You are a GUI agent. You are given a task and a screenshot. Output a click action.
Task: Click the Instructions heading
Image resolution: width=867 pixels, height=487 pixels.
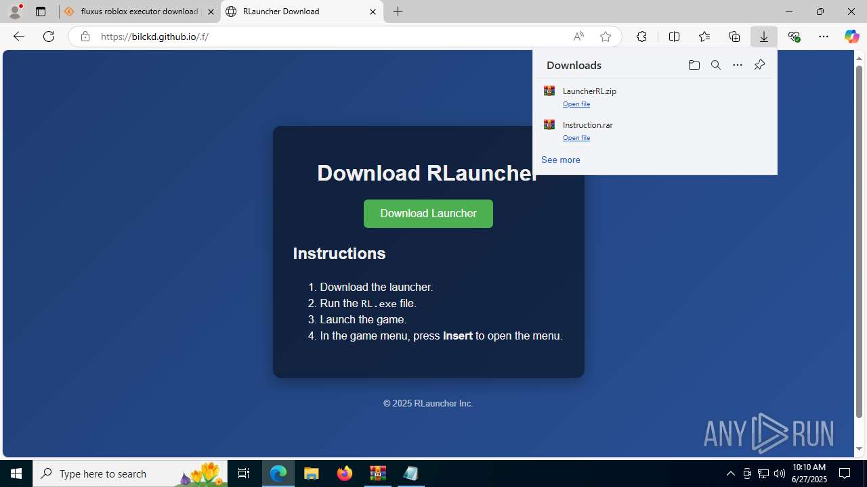point(339,254)
